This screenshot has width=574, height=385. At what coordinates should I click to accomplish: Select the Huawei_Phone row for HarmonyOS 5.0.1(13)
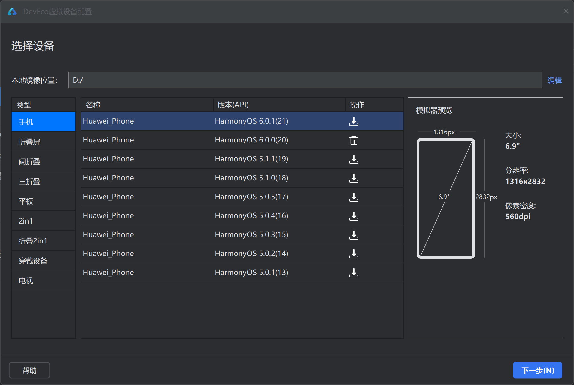pos(242,273)
